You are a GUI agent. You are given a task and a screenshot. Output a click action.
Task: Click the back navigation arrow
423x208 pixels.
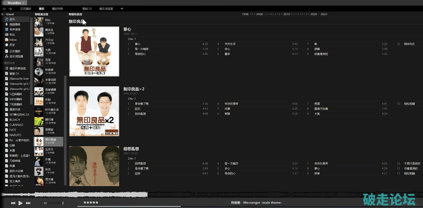4,8
